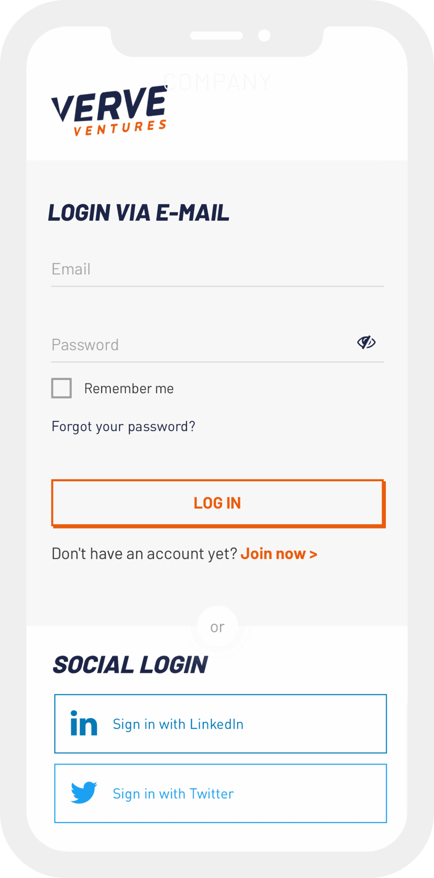Click the phone's speaker bar
The height and width of the screenshot is (878, 434).
click(216, 36)
